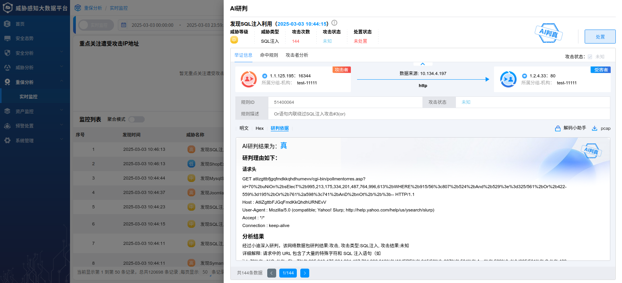Switch to the 命中规则 tab

[x=269, y=55]
